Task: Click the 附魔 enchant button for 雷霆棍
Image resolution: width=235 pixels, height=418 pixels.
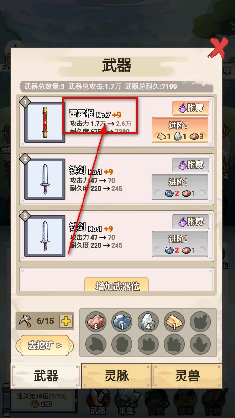Action: 191,108
